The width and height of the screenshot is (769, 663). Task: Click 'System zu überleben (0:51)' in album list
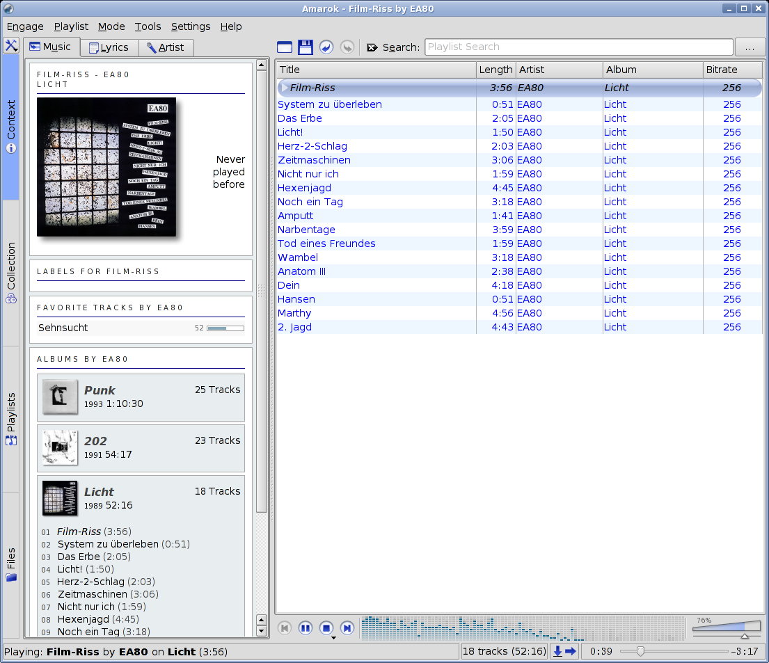(124, 544)
